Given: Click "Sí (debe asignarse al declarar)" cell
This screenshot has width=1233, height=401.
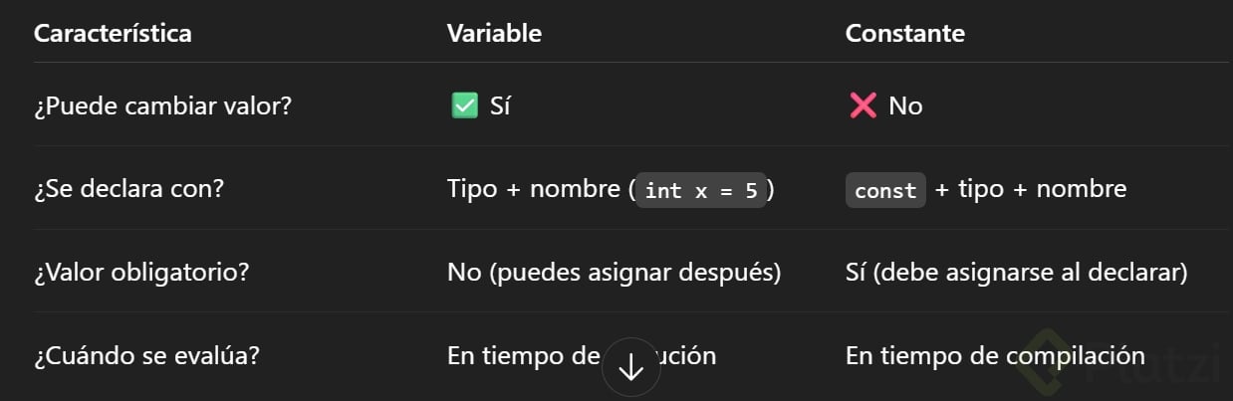Looking at the screenshot, I should pyautogui.click(x=1016, y=272).
